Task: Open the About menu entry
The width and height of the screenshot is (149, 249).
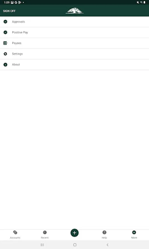Action: pos(74,65)
